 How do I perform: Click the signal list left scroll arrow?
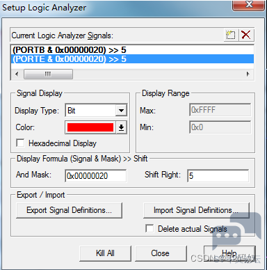pos(17,74)
